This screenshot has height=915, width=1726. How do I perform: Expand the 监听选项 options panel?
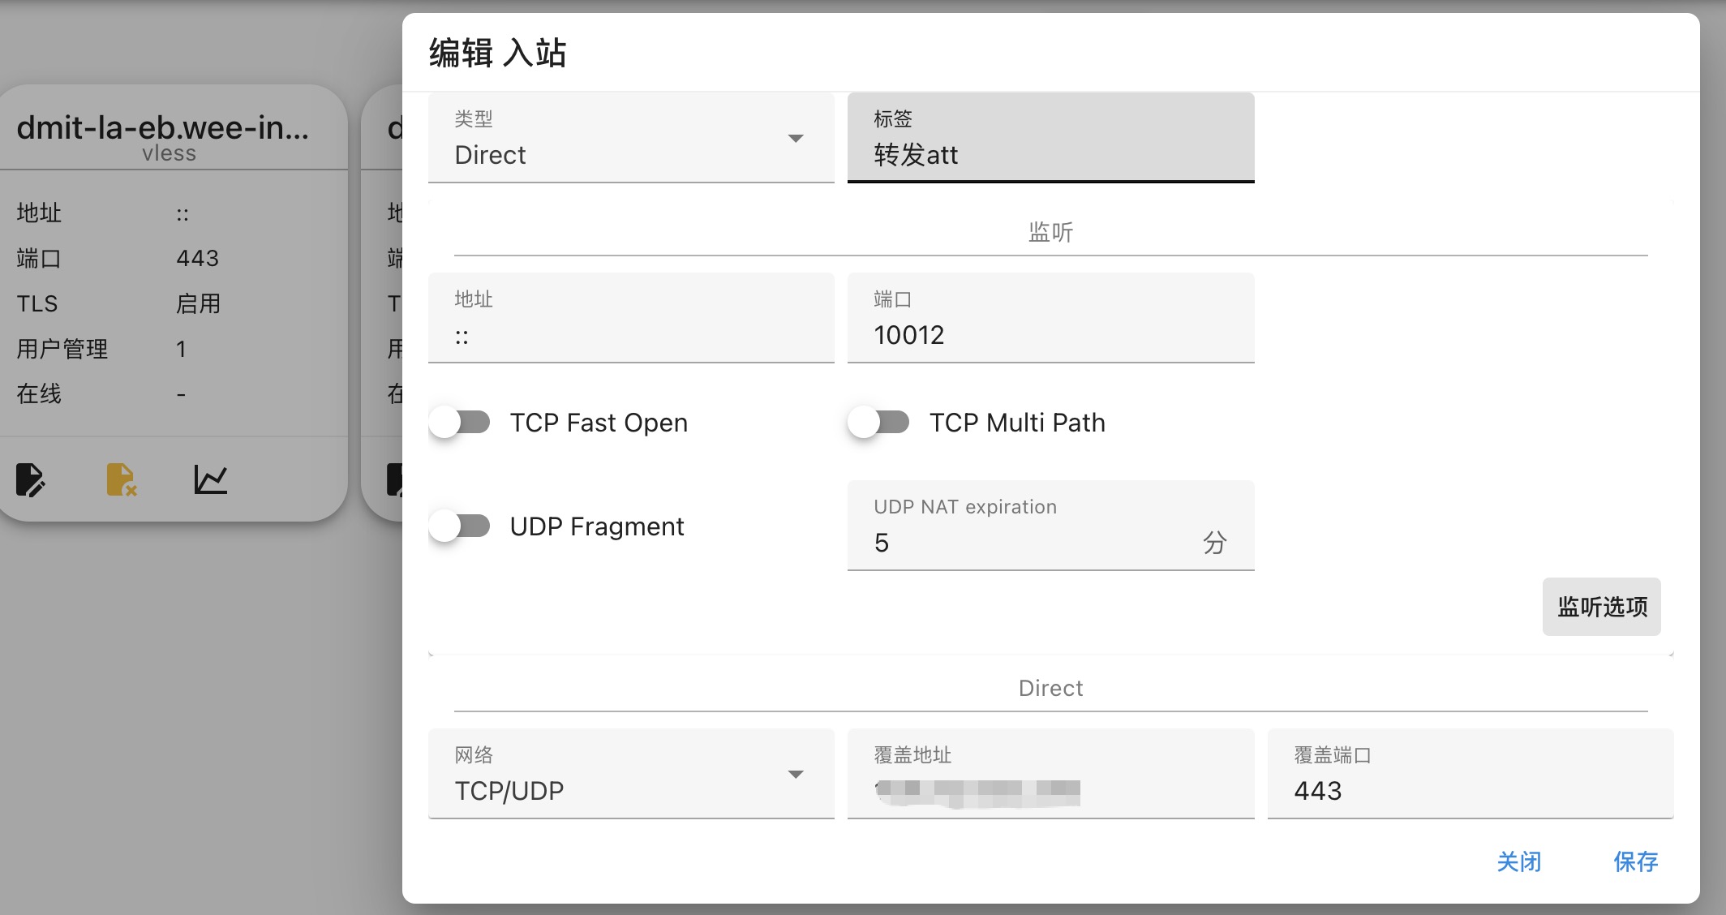click(x=1600, y=606)
